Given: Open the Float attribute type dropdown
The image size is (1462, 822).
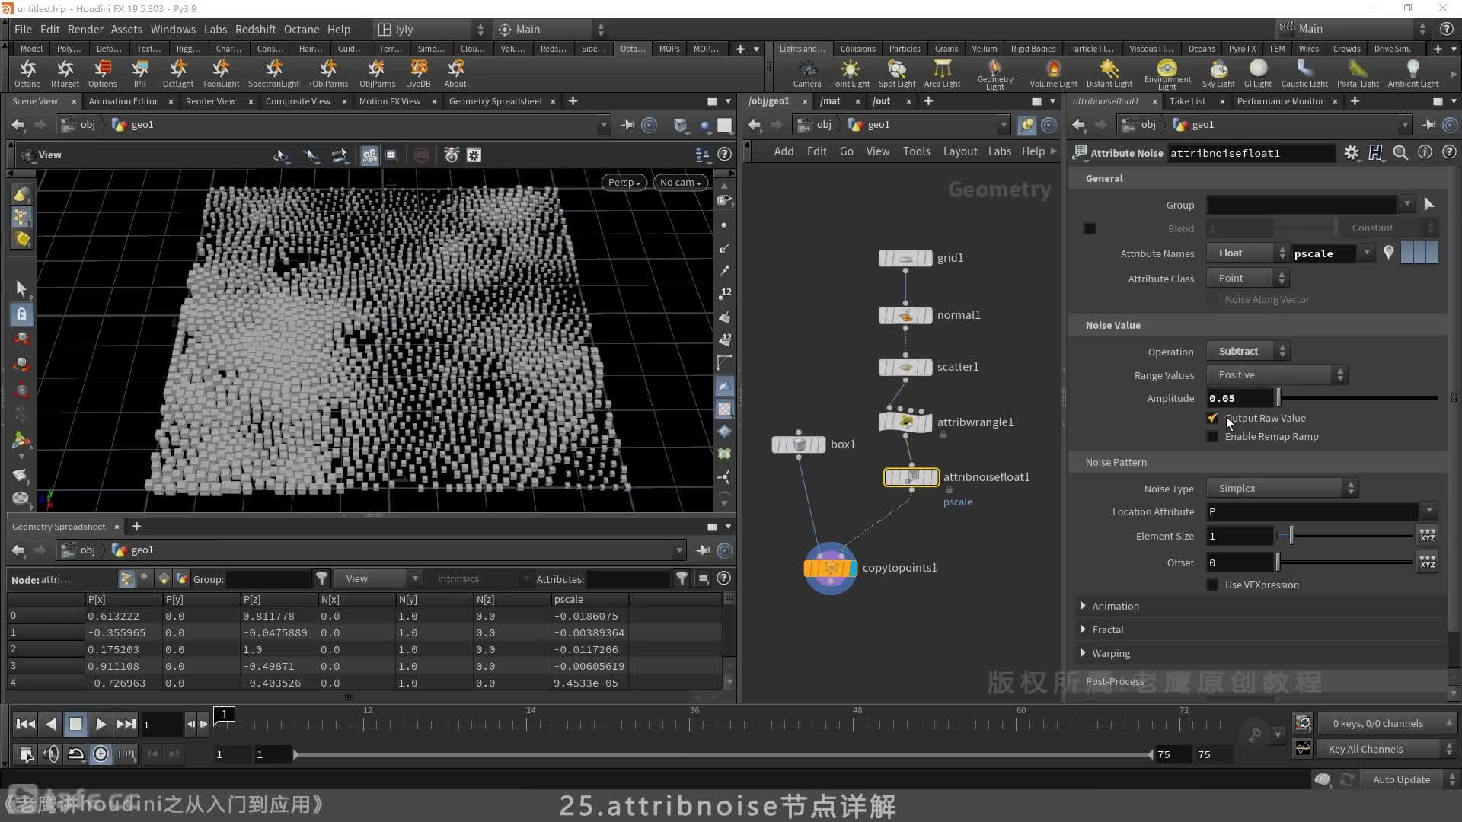Looking at the screenshot, I should point(1247,253).
